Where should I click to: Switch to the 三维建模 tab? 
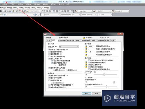(101, 40)
